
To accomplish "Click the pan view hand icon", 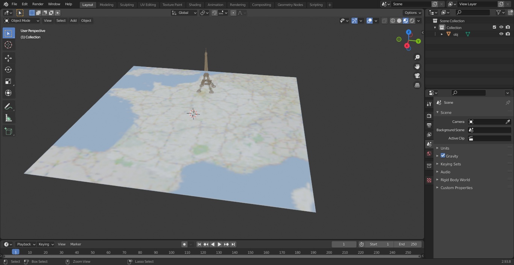I will [x=417, y=67].
